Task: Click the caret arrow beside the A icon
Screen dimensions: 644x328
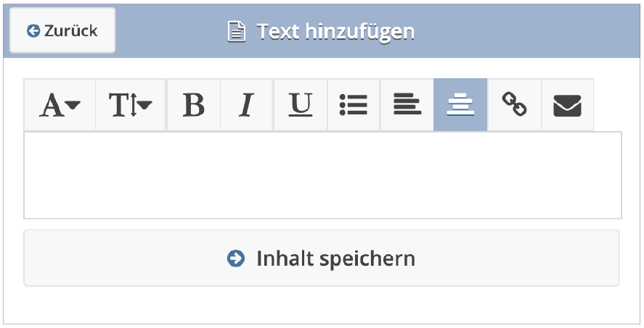Action: tap(73, 106)
